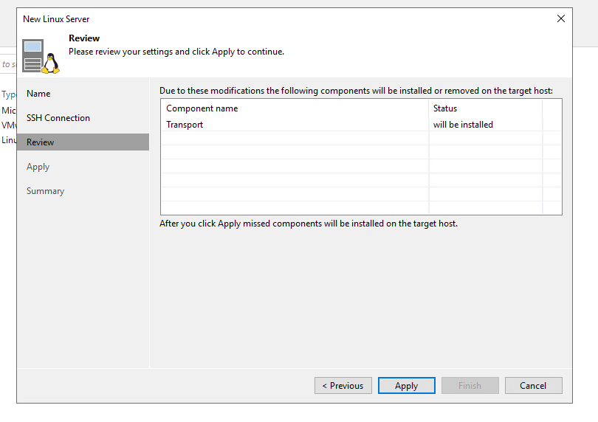
Task: Select the Apply step in wizard sidebar
Action: point(38,167)
